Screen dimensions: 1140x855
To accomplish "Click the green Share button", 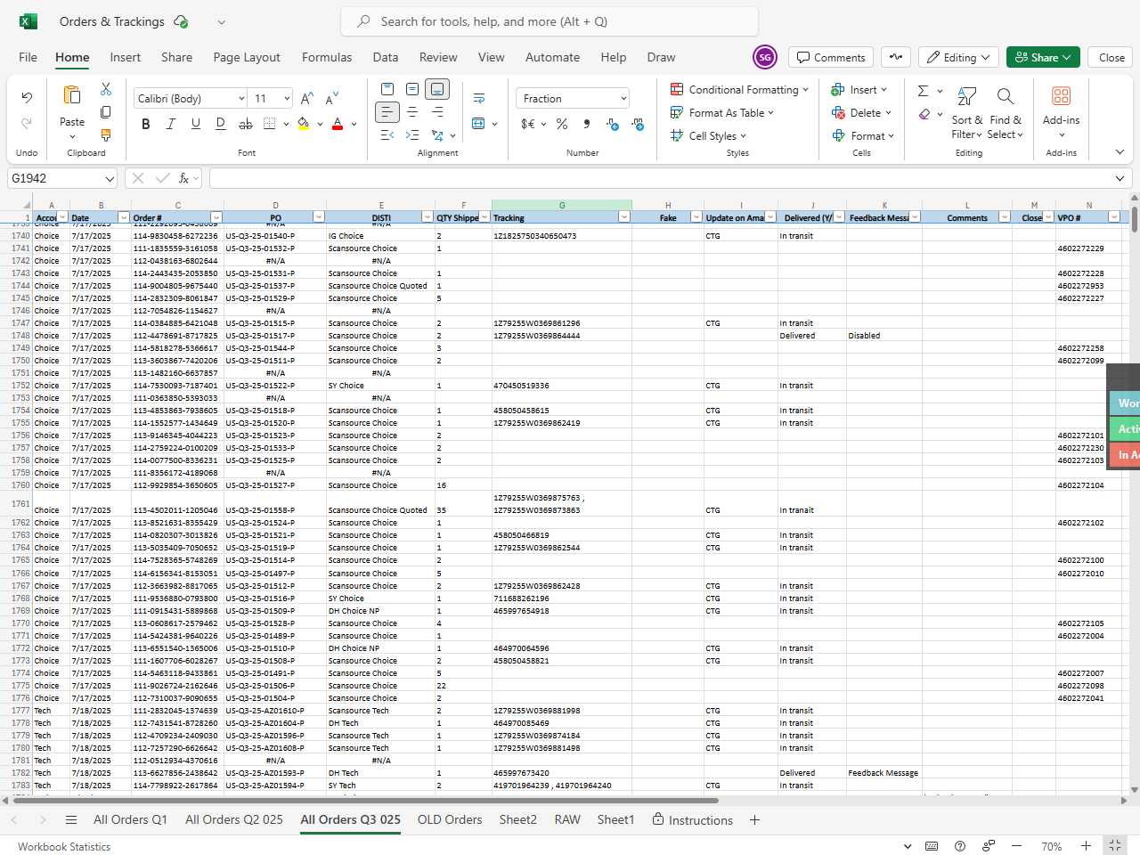I will (x=1043, y=57).
